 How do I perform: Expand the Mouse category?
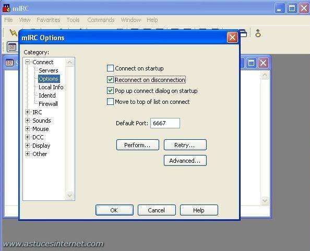tap(28, 129)
